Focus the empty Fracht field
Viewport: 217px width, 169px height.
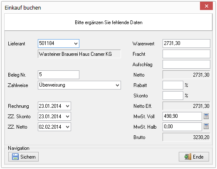coord(186,54)
